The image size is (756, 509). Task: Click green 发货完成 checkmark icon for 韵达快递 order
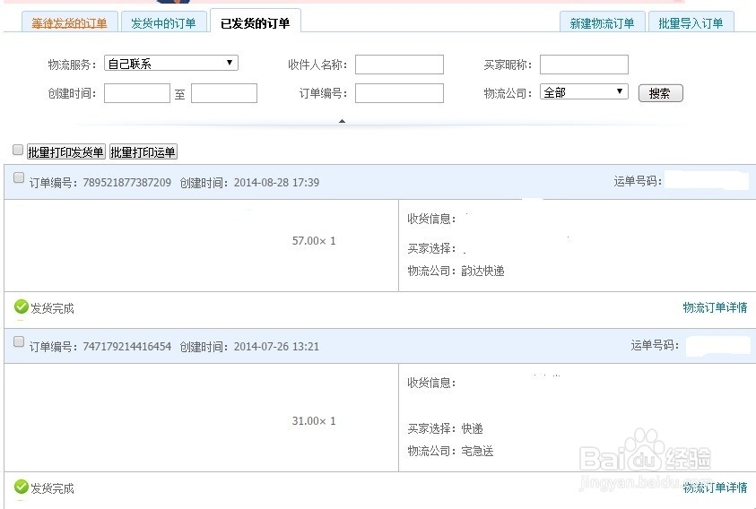click(22, 306)
